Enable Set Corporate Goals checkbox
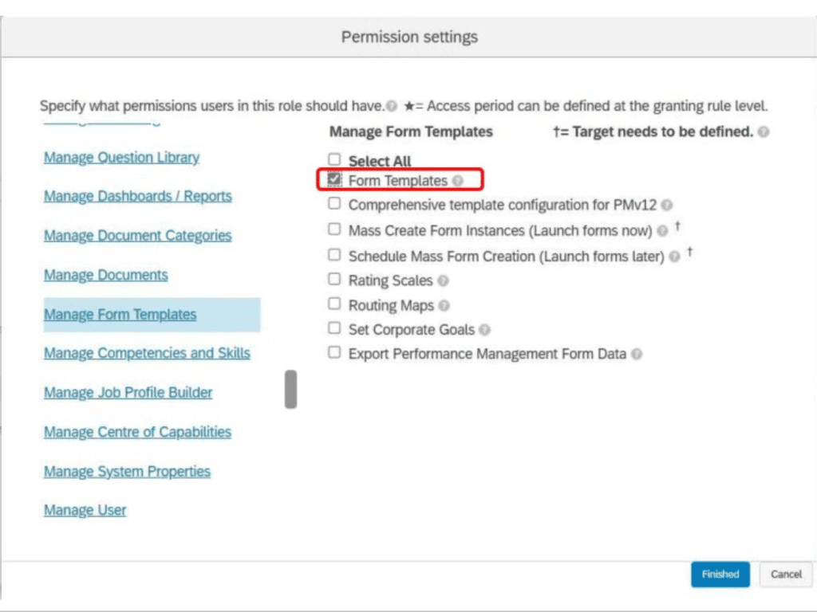Viewport: 817px width, 612px height. click(x=334, y=328)
